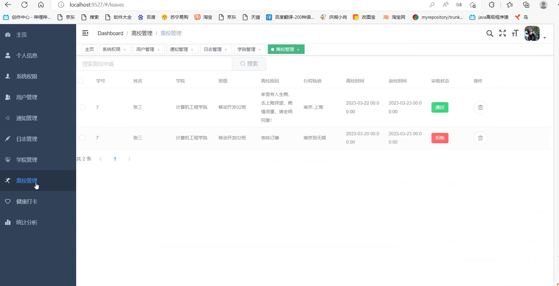Screen dimensions: 559x286
Task: Open the browser extensions puzzle icon
Action: (492, 5)
